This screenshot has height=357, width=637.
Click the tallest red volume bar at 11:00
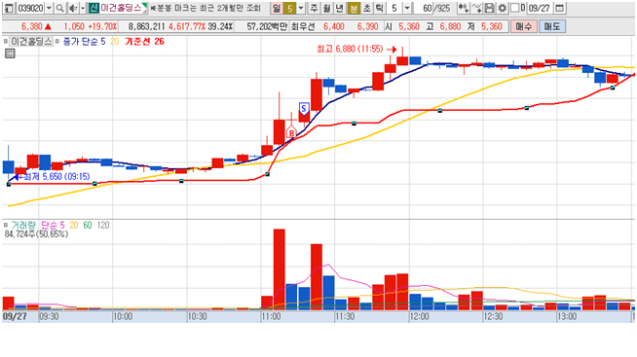pyautogui.click(x=280, y=269)
